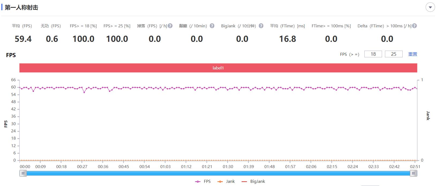Collapse the 第一人称射击 section with the arrow button
Image resolution: width=438 pixels, height=186 pixels.
430,7
